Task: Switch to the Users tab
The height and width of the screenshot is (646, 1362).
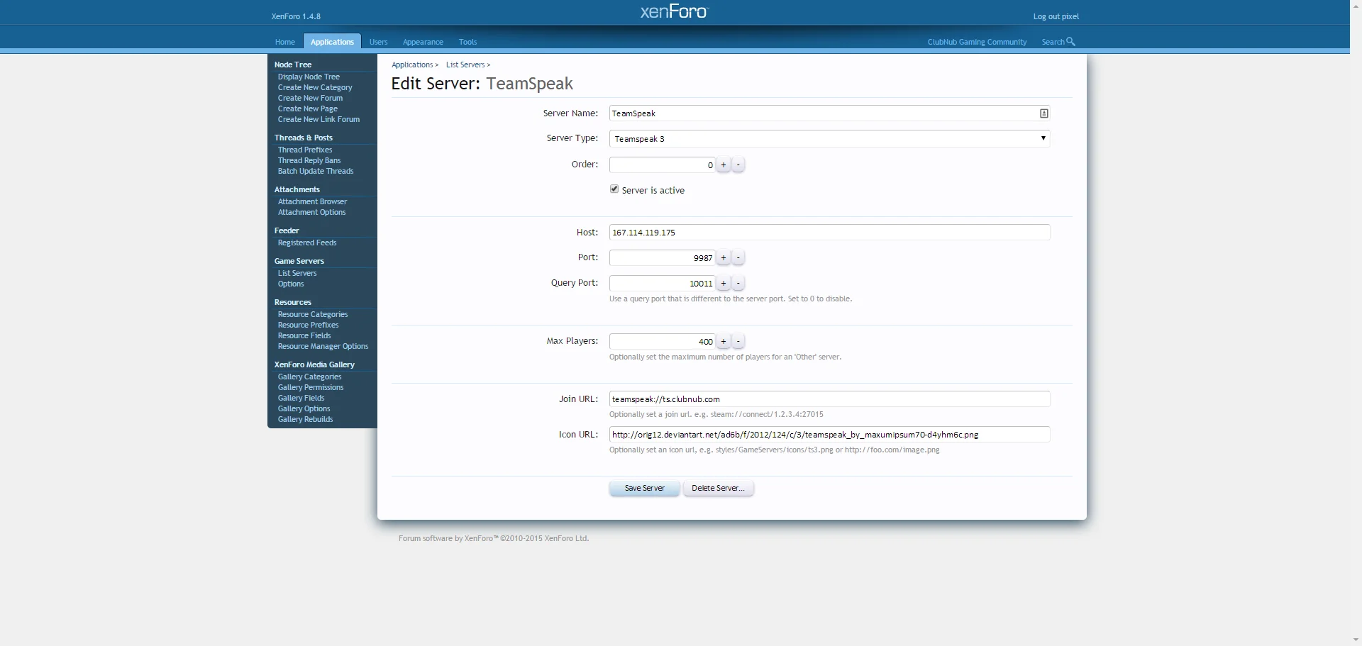Action: (x=379, y=42)
